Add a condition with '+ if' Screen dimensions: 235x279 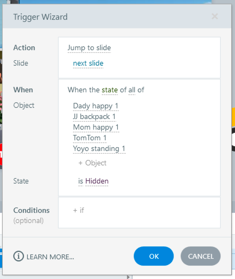(78, 210)
